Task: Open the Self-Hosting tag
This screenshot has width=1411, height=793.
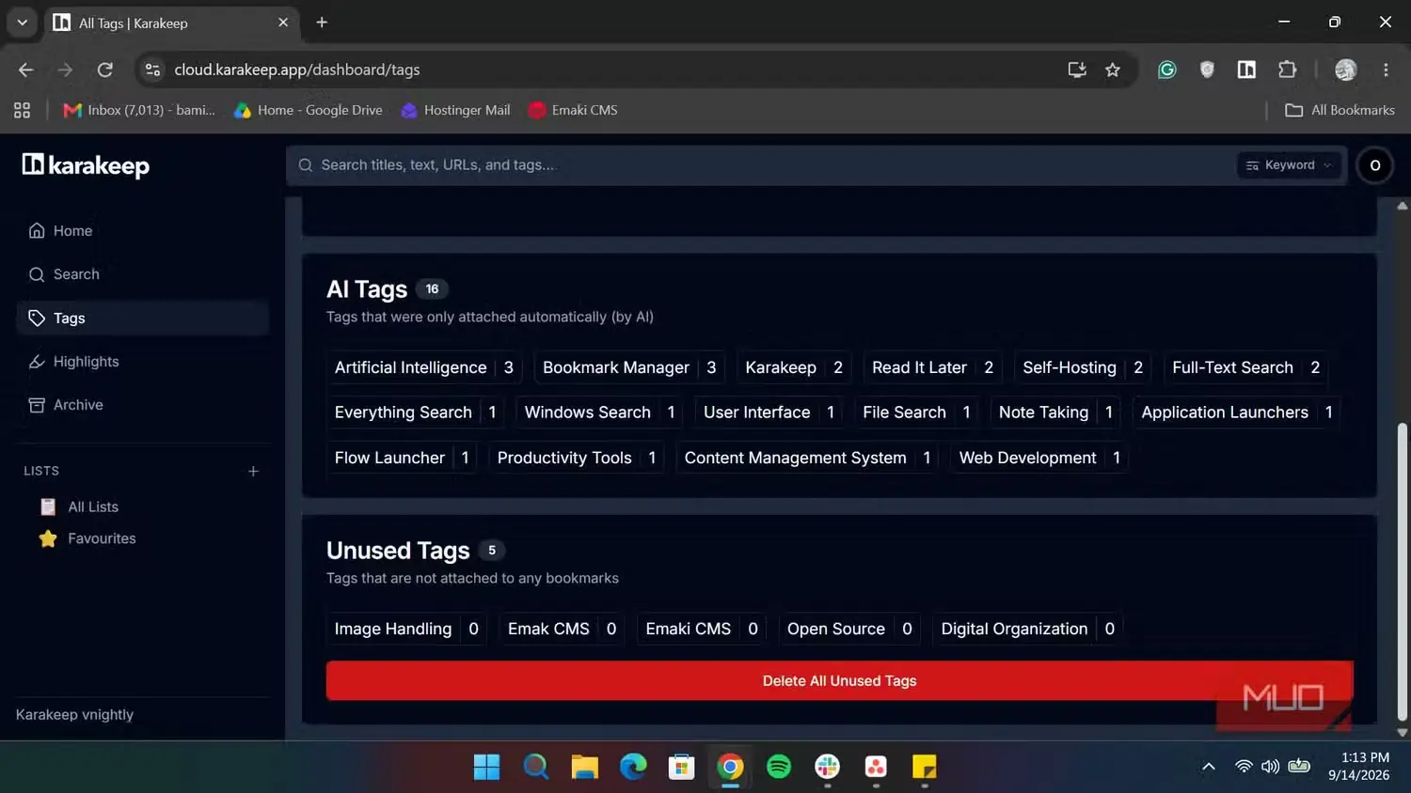Action: tap(1083, 367)
